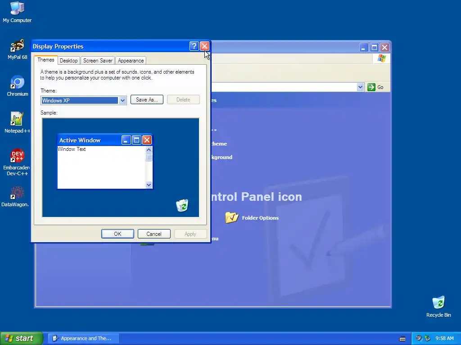
Task: Open My Computer desktop icon
Action: pyautogui.click(x=17, y=12)
